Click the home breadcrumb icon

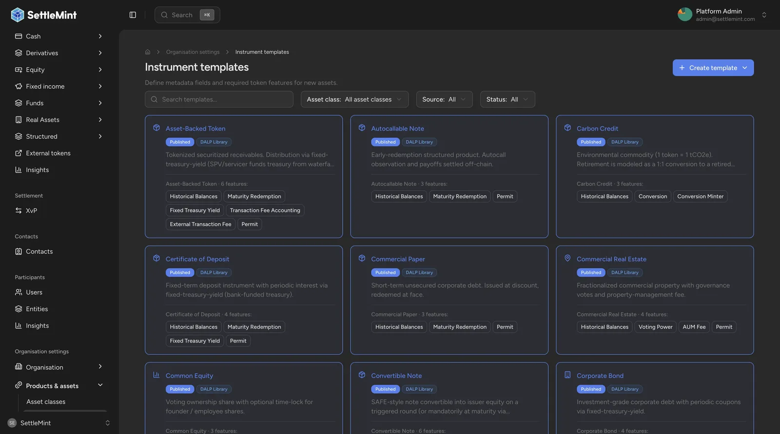pos(148,52)
